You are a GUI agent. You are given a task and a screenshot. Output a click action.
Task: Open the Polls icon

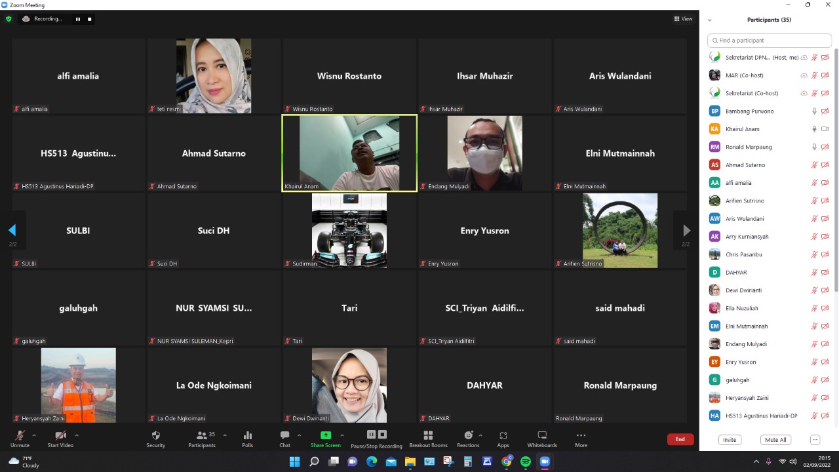[247, 436]
